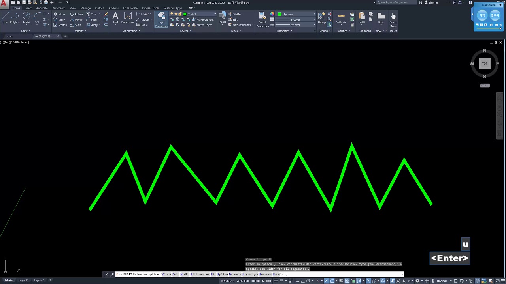Expand the Draw panel
Image resolution: width=506 pixels, height=284 pixels.
point(26,31)
